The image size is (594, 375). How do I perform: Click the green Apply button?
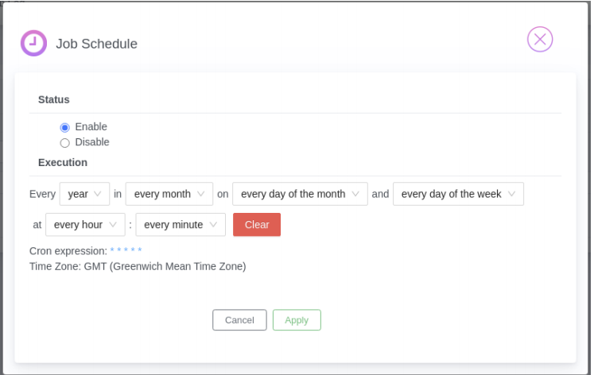point(297,320)
